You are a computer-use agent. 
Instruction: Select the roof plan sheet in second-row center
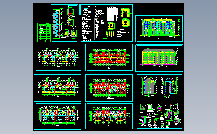[x=109, y=58]
